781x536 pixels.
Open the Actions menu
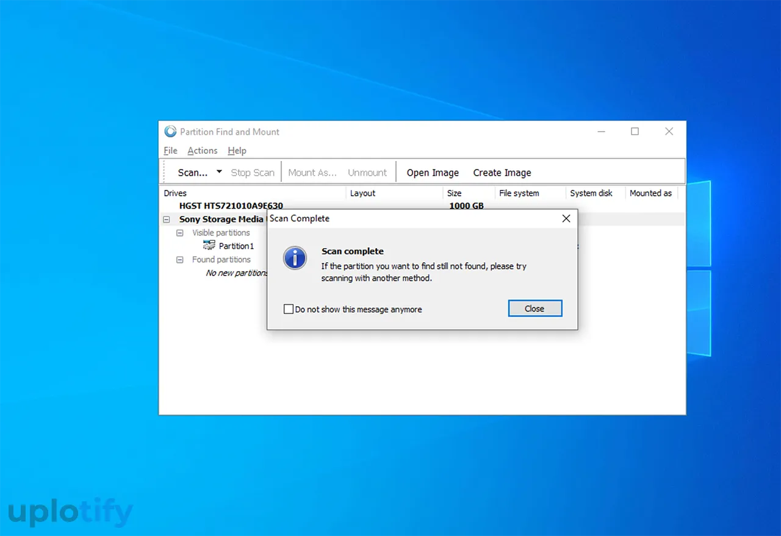pos(202,151)
